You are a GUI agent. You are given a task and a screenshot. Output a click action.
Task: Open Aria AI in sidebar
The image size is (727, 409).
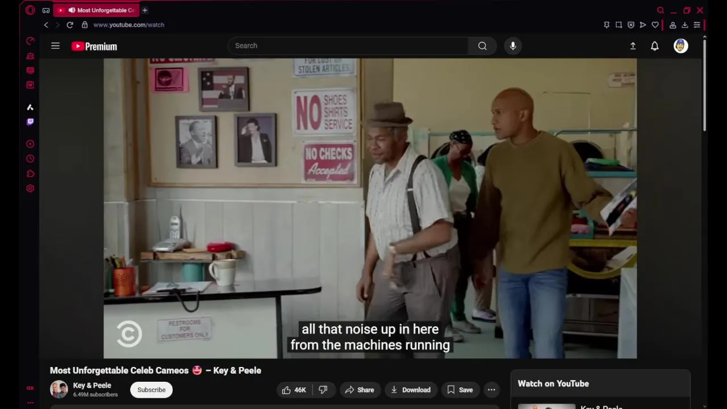tap(30, 107)
